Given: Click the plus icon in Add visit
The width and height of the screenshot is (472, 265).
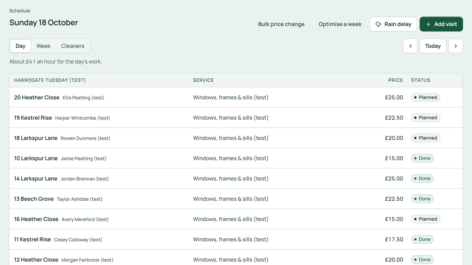Looking at the screenshot, I should 428,24.
